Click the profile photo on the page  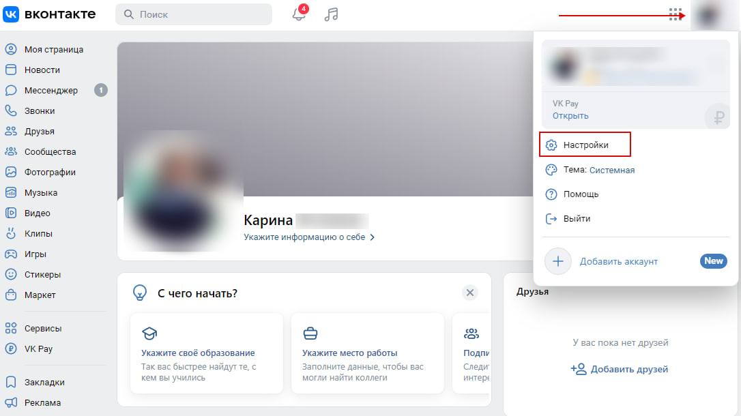point(184,191)
